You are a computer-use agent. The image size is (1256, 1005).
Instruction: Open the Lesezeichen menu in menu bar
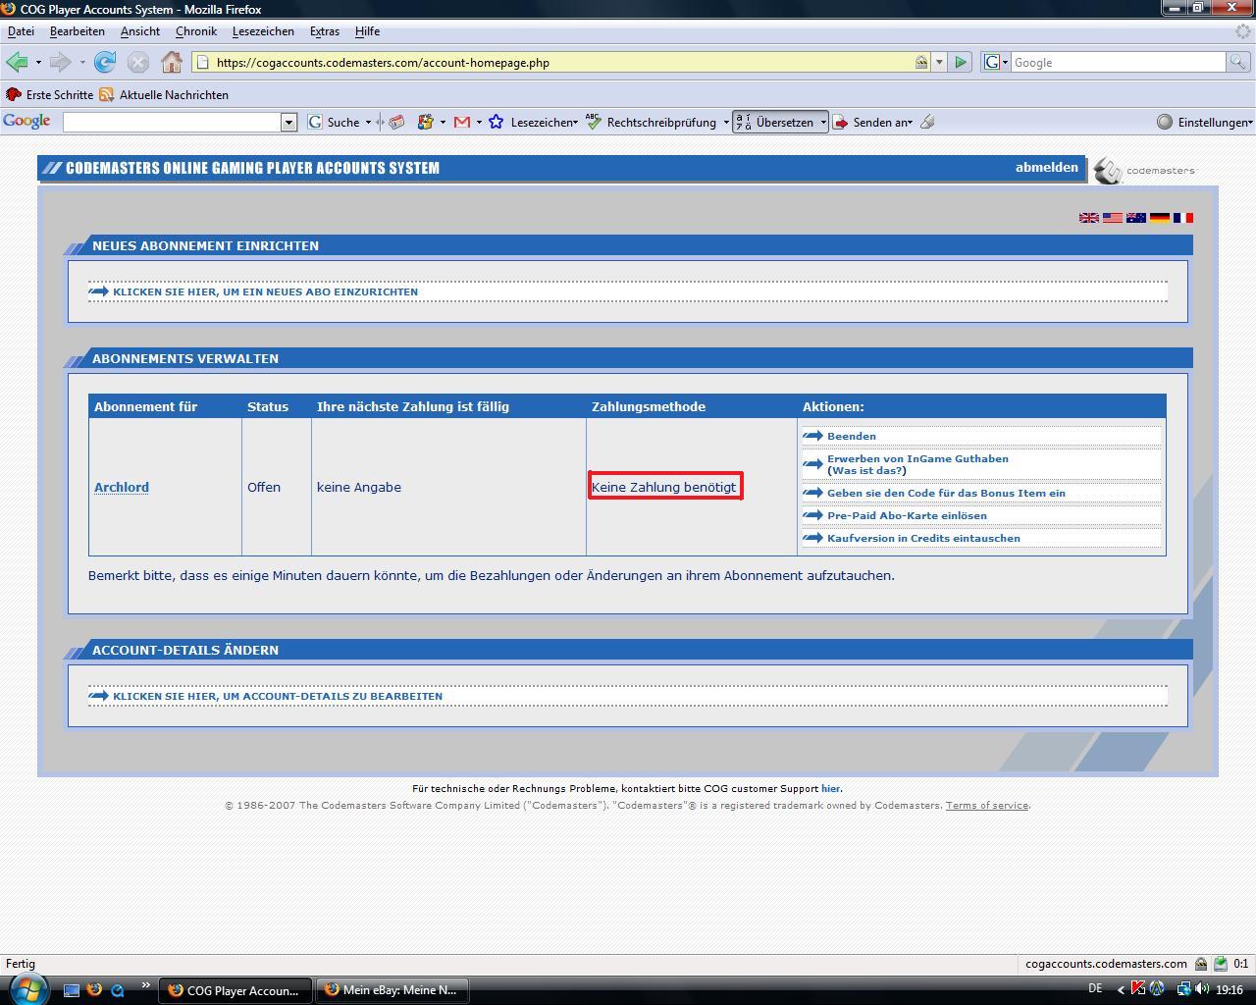coord(263,31)
